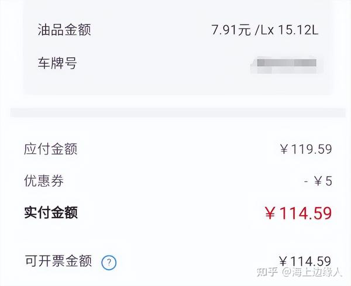The image size is (351, 286).
Task: Click the coupon discount -¥5
Action: point(318,181)
